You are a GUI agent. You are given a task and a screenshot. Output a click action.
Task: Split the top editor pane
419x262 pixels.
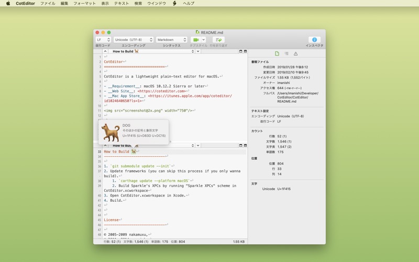tap(245, 51)
